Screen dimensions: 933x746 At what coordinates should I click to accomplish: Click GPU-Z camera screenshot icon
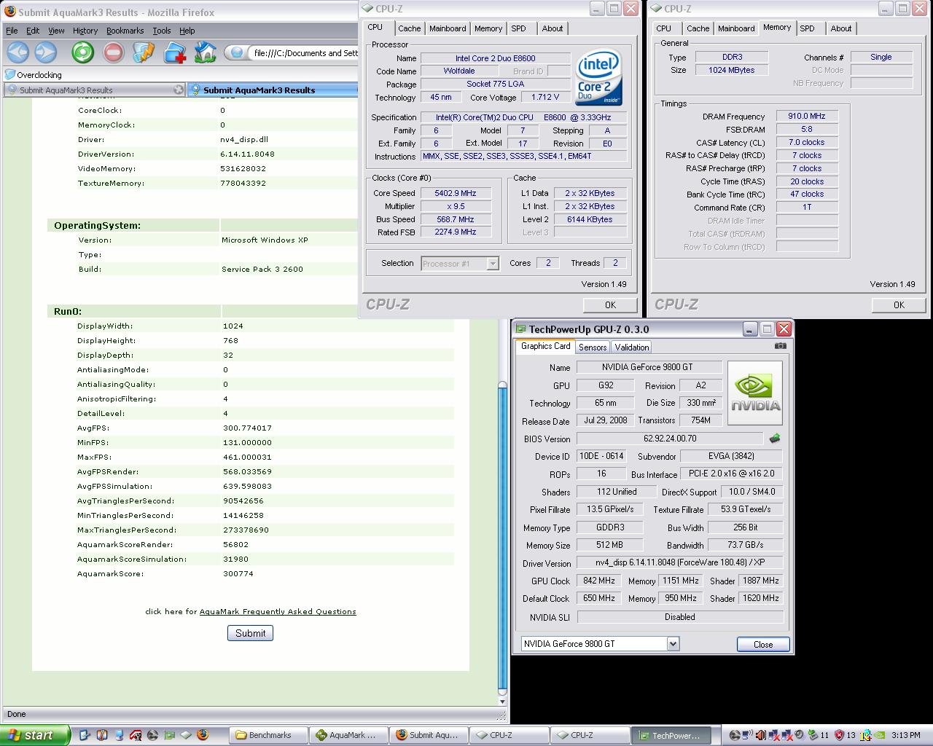pos(781,346)
